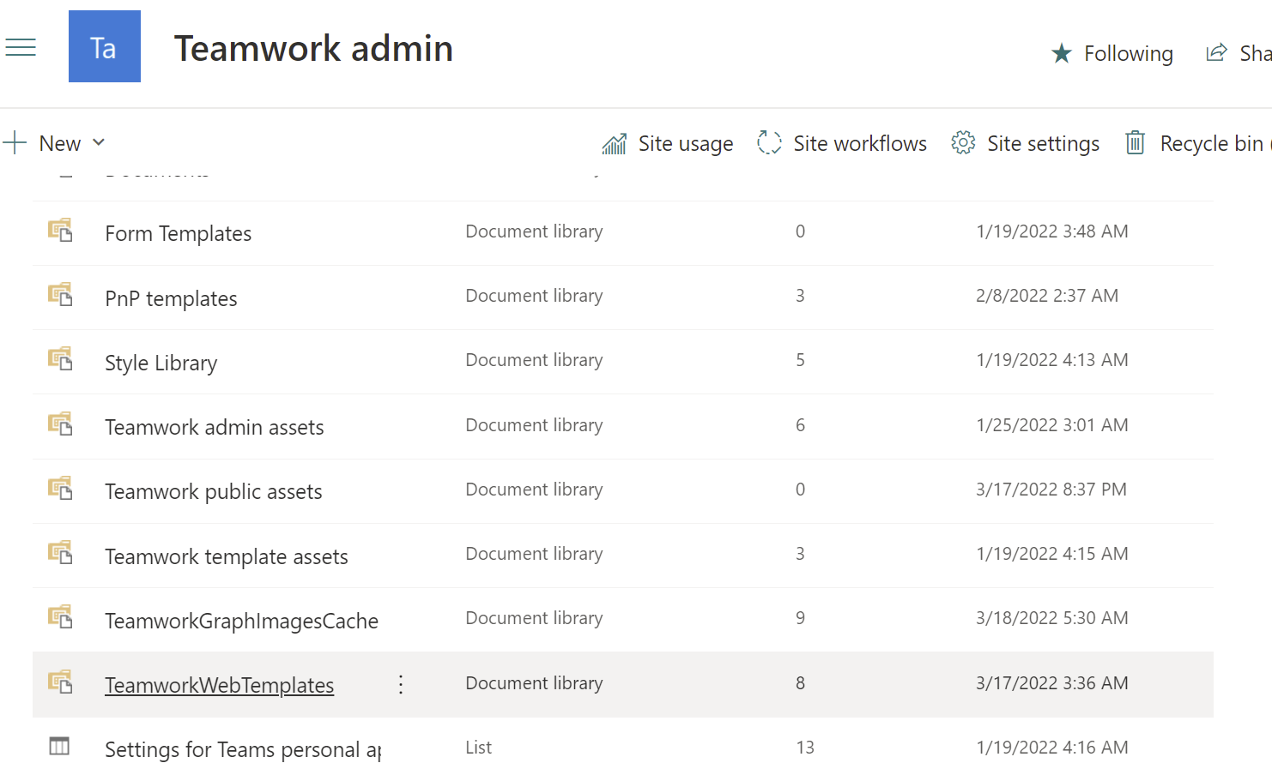Expand the New dropdown chevron
Viewport: 1272px width, 775px height.
tap(99, 142)
